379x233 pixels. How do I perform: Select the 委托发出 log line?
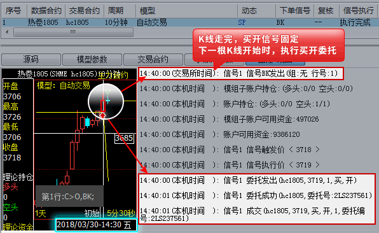(248, 180)
